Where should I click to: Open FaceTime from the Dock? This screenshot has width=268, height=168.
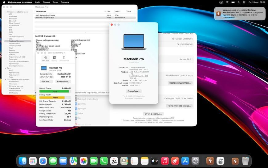pyautogui.click(x=94, y=161)
